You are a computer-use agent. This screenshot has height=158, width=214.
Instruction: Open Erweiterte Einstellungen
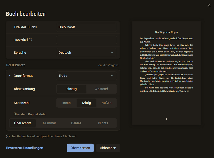tap(25, 148)
